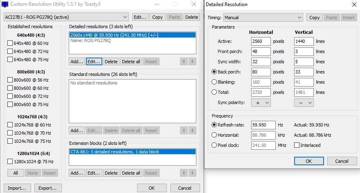Viewport: 360px width, 193px height.
Task: Check 800x600 @ 56 Hz resolution
Action: tap(10, 80)
